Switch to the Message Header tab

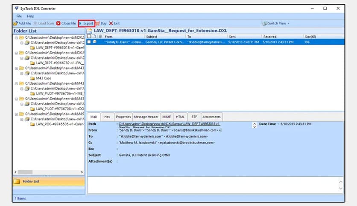tap(146, 117)
